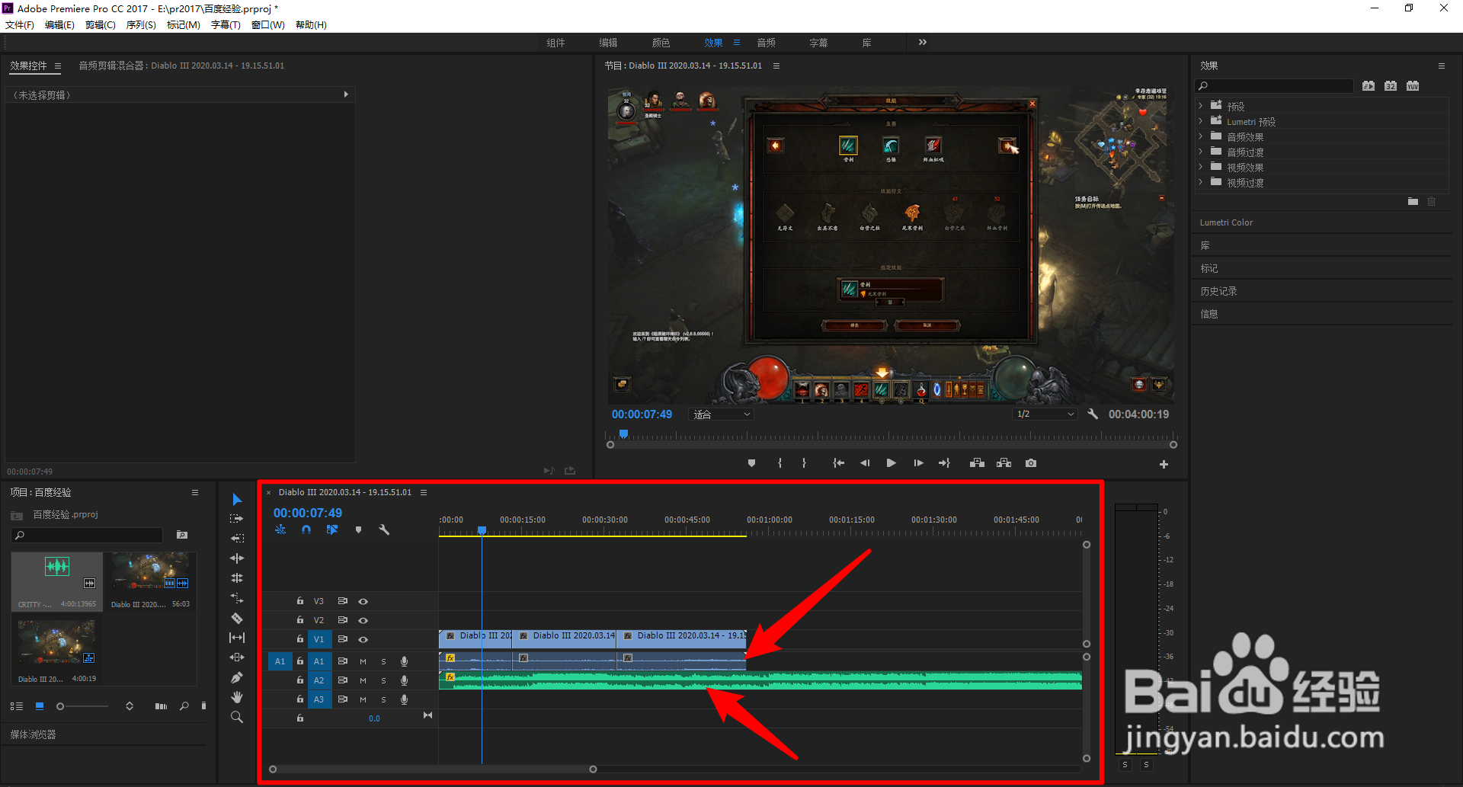
Task: Go to Out point in program monitor
Action: [945, 463]
